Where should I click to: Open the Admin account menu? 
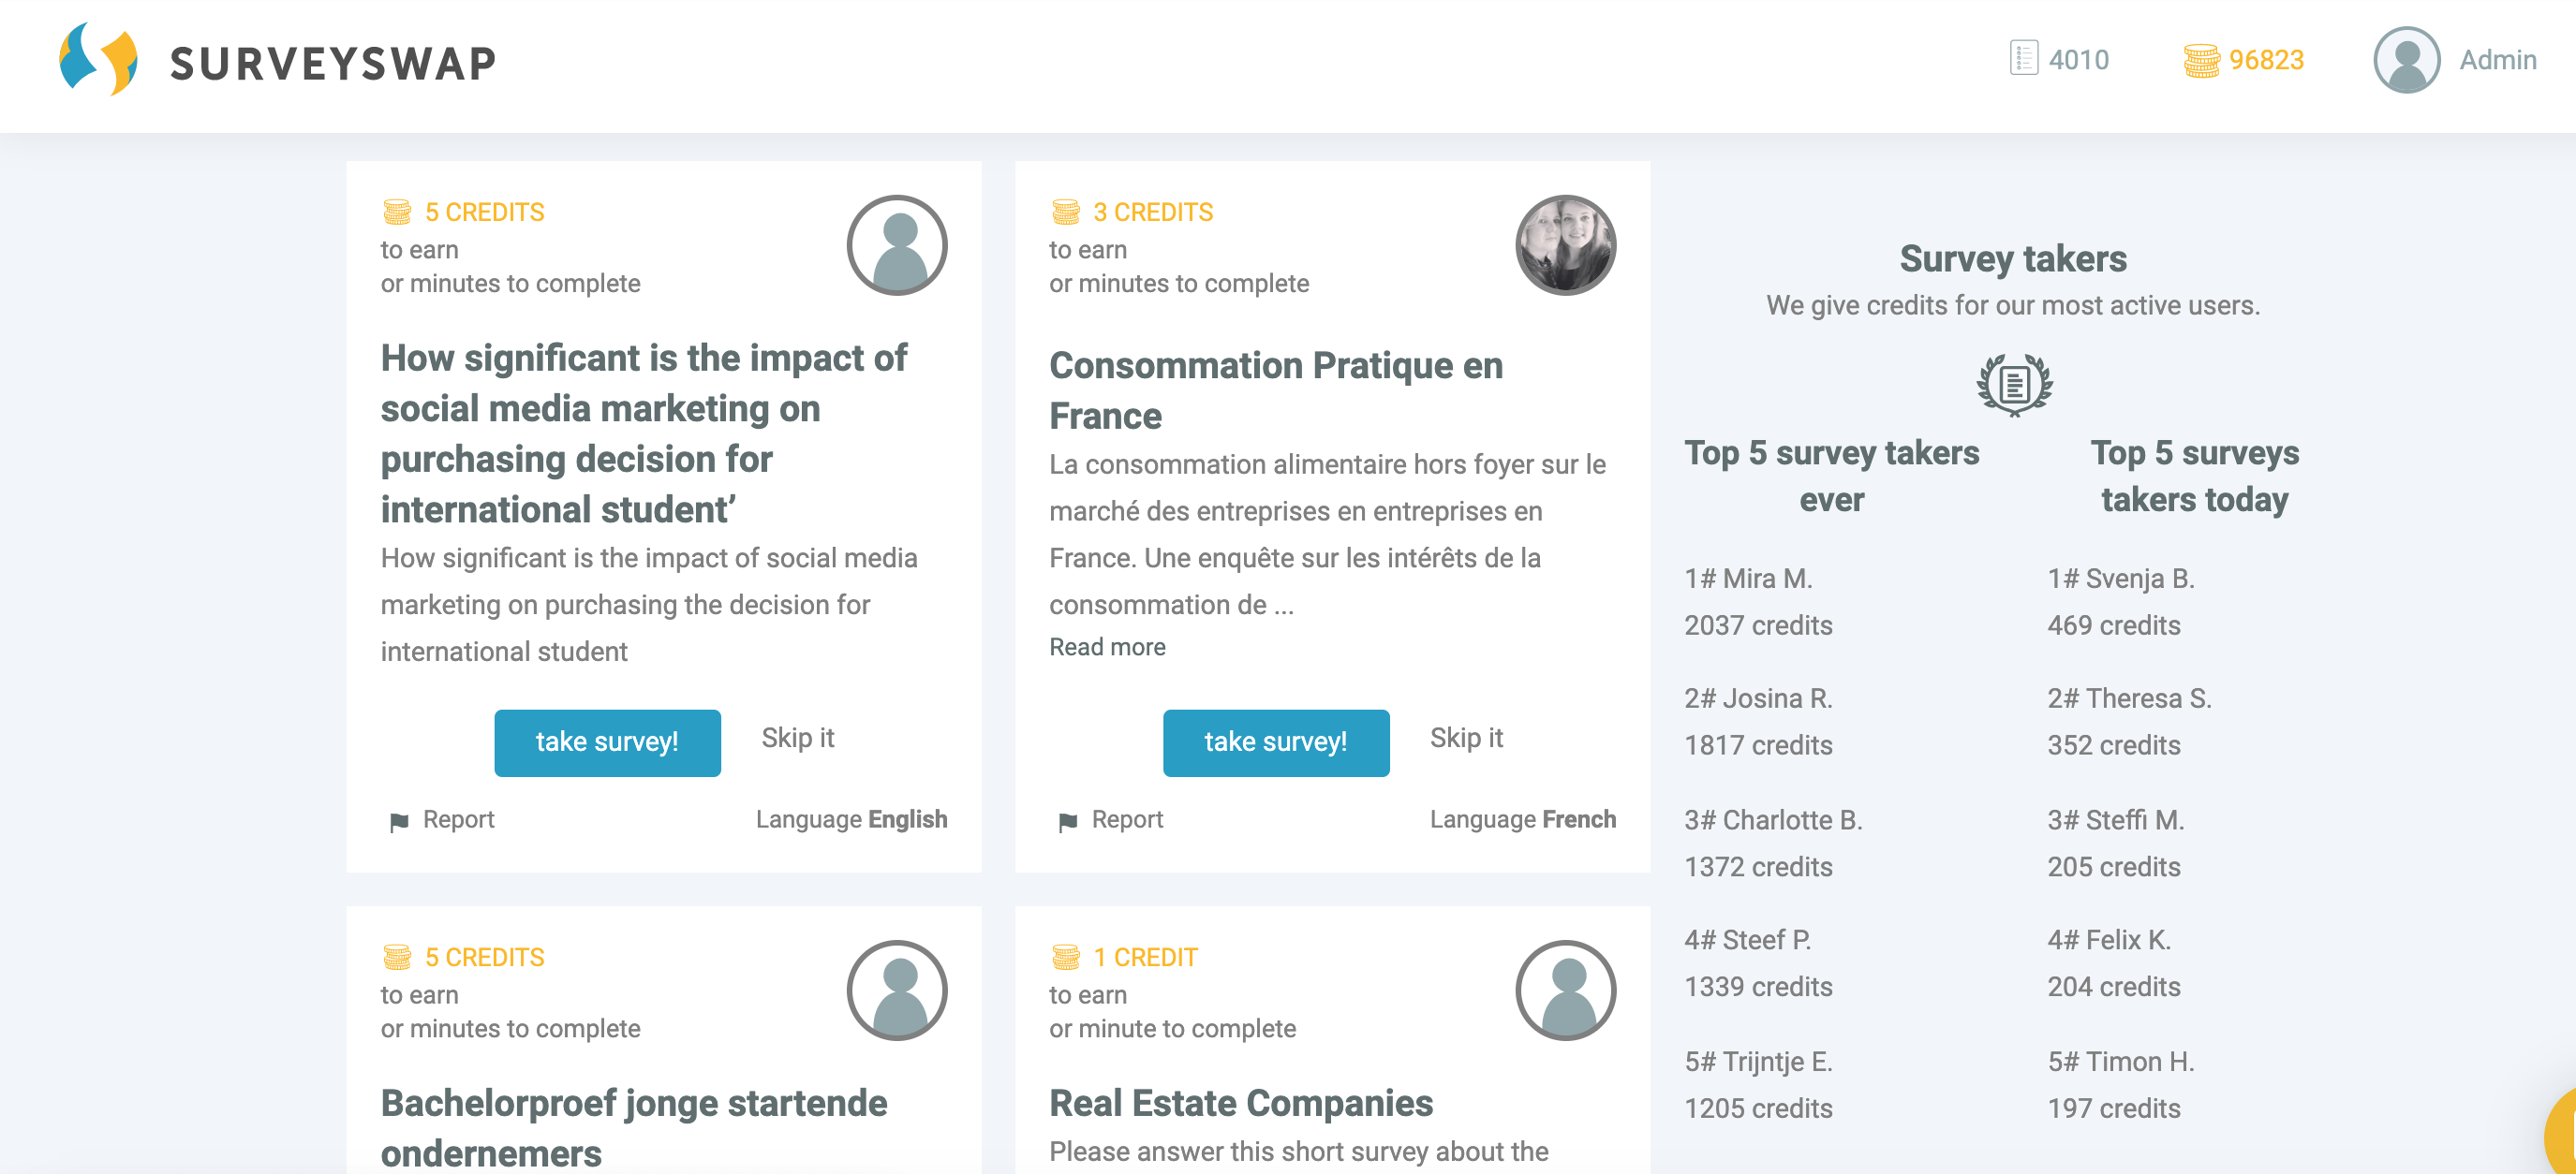point(2497,60)
